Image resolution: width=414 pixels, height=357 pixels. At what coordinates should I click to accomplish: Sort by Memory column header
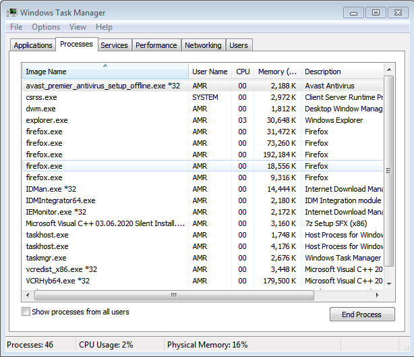[x=278, y=72]
